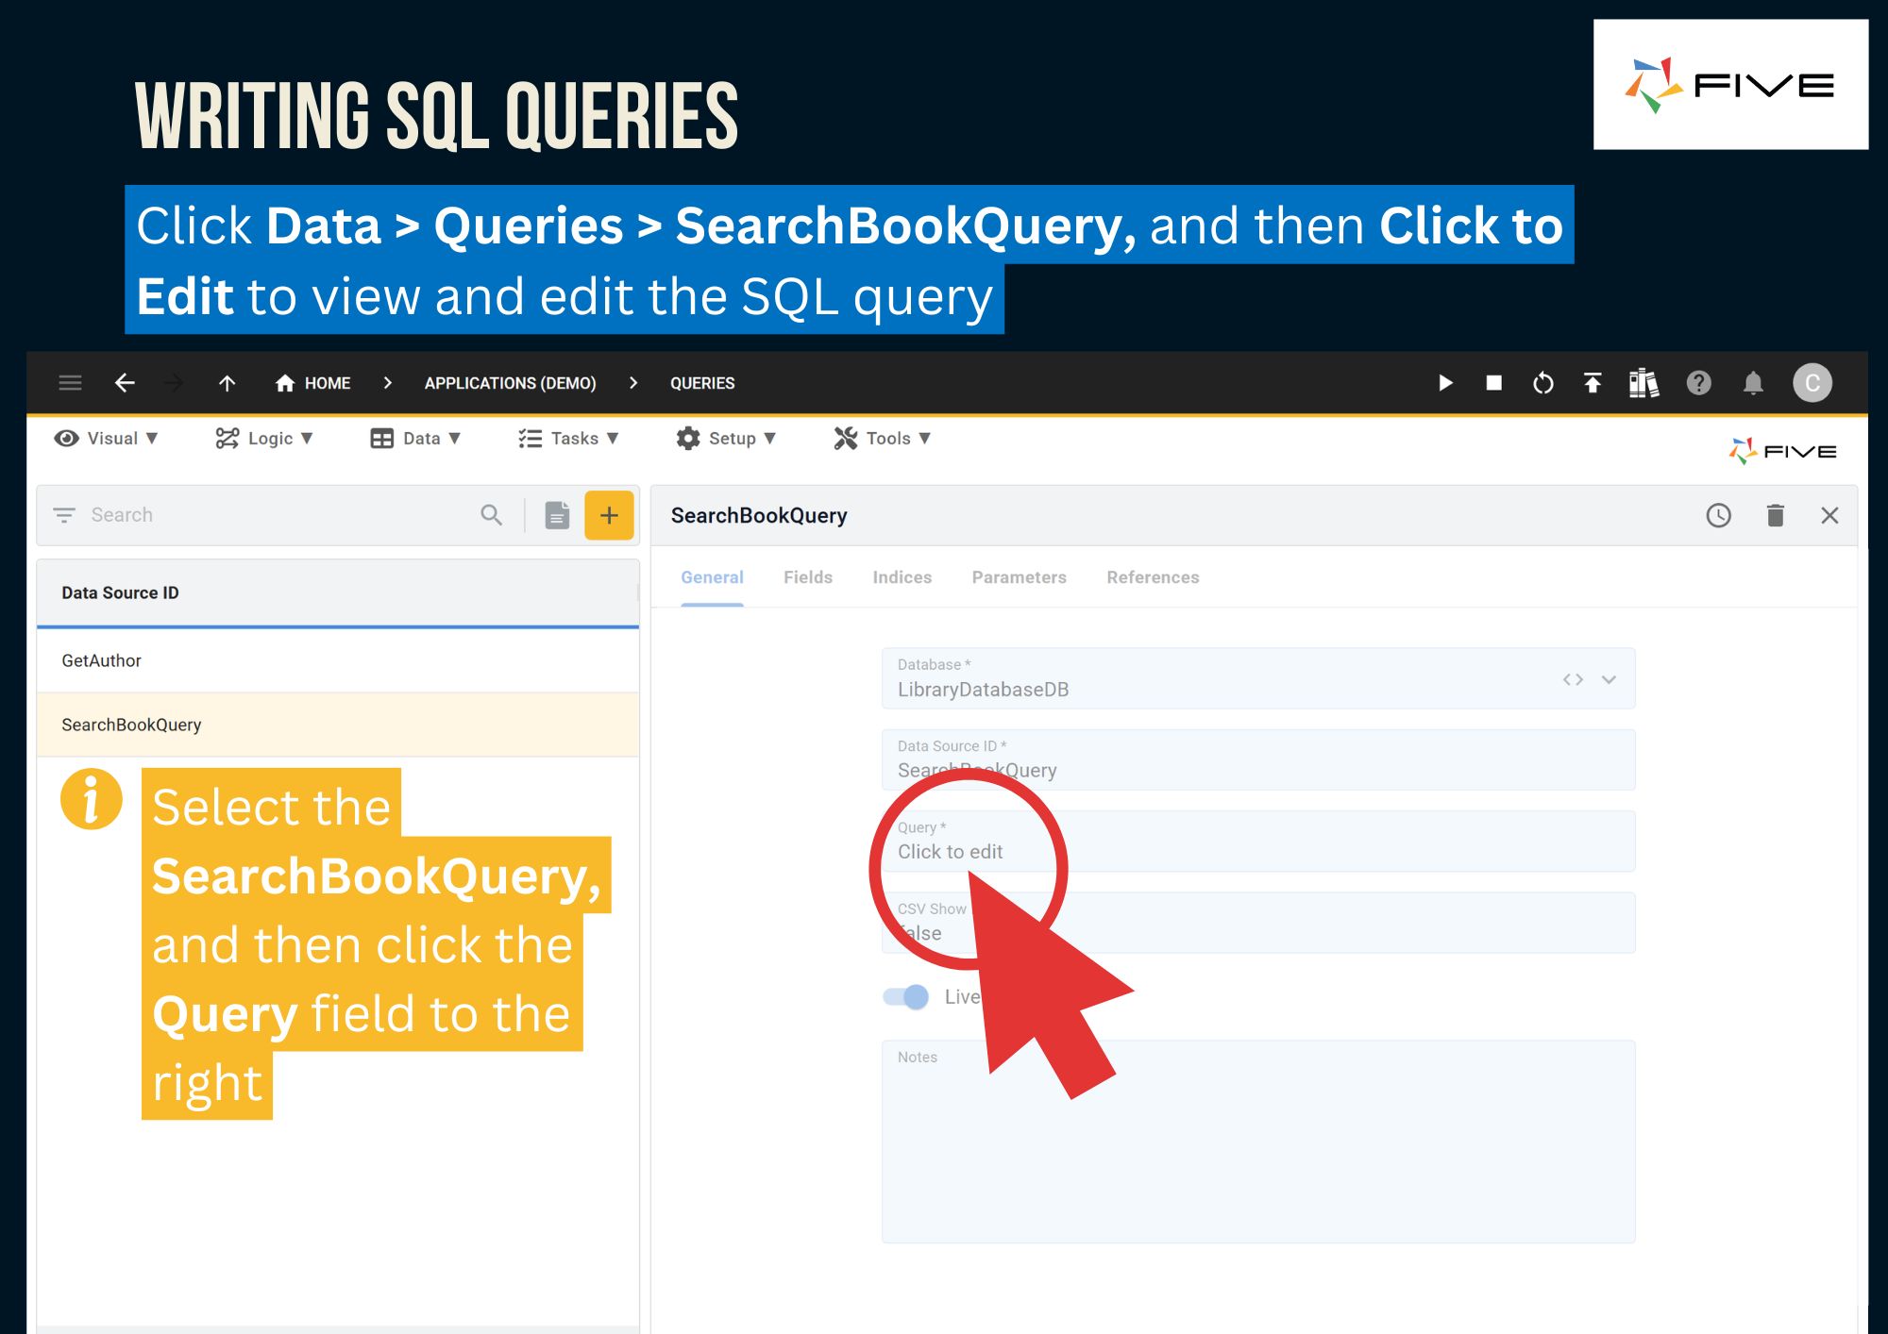Add a new query with the yellow plus icon
1888x1334 pixels.
(609, 515)
